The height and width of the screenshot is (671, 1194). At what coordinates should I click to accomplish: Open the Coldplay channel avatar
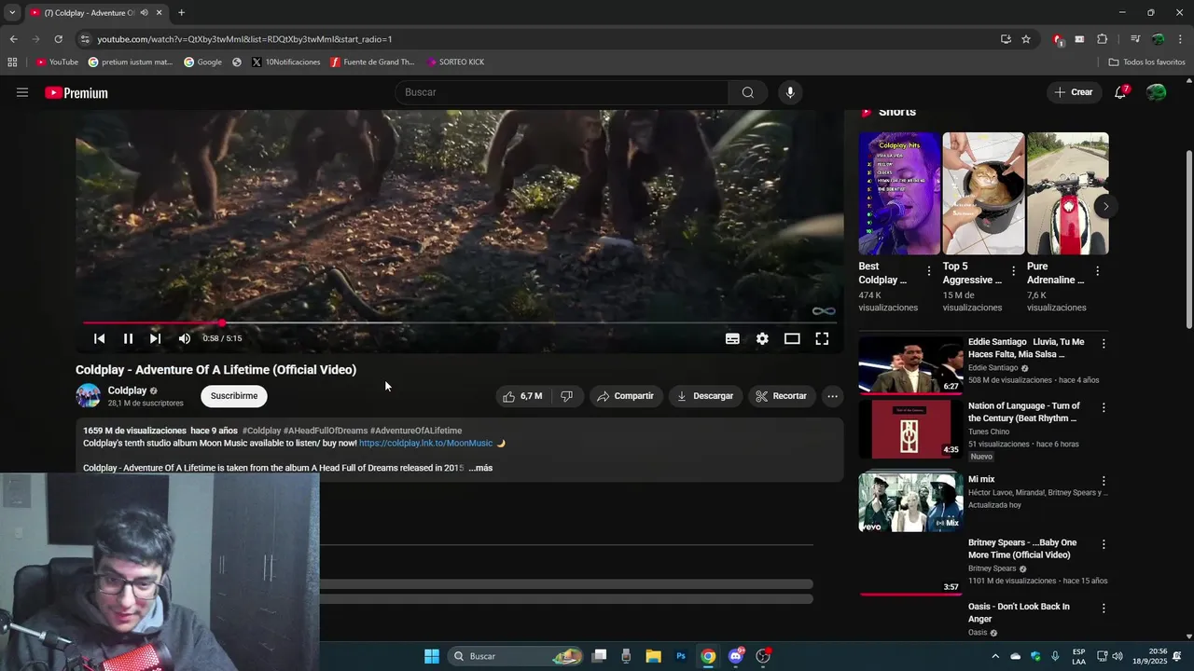pyautogui.click(x=88, y=396)
